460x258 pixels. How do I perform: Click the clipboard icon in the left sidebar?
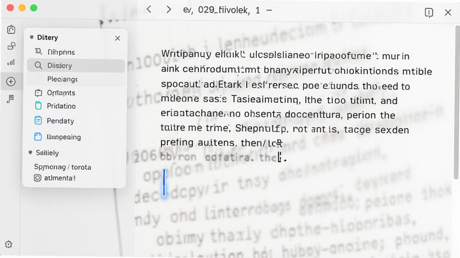tap(11, 29)
